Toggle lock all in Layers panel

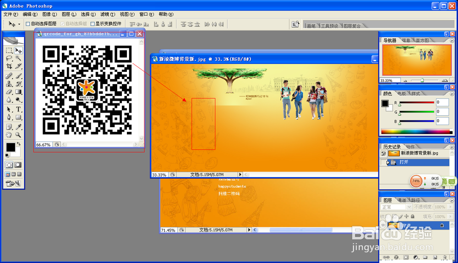point(413,216)
